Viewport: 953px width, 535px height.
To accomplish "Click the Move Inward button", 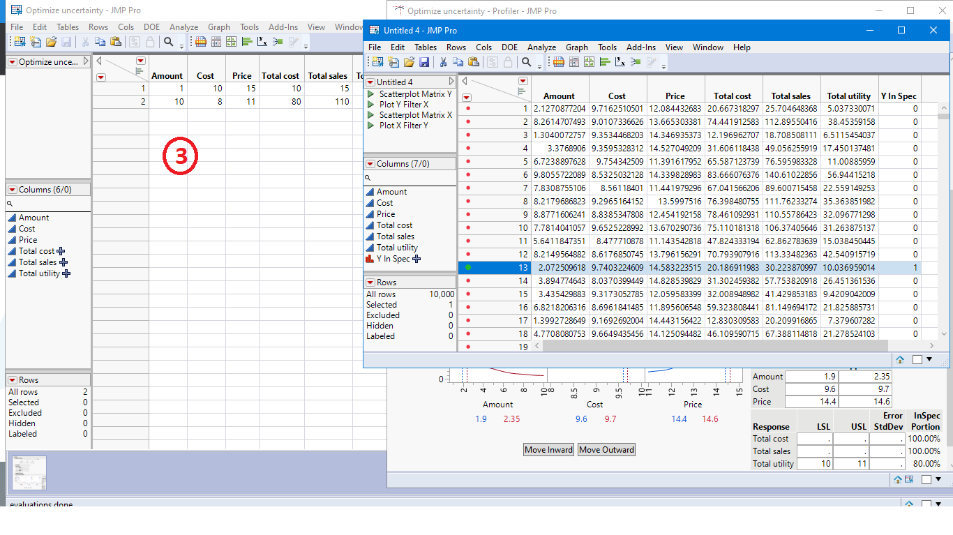I will (548, 449).
